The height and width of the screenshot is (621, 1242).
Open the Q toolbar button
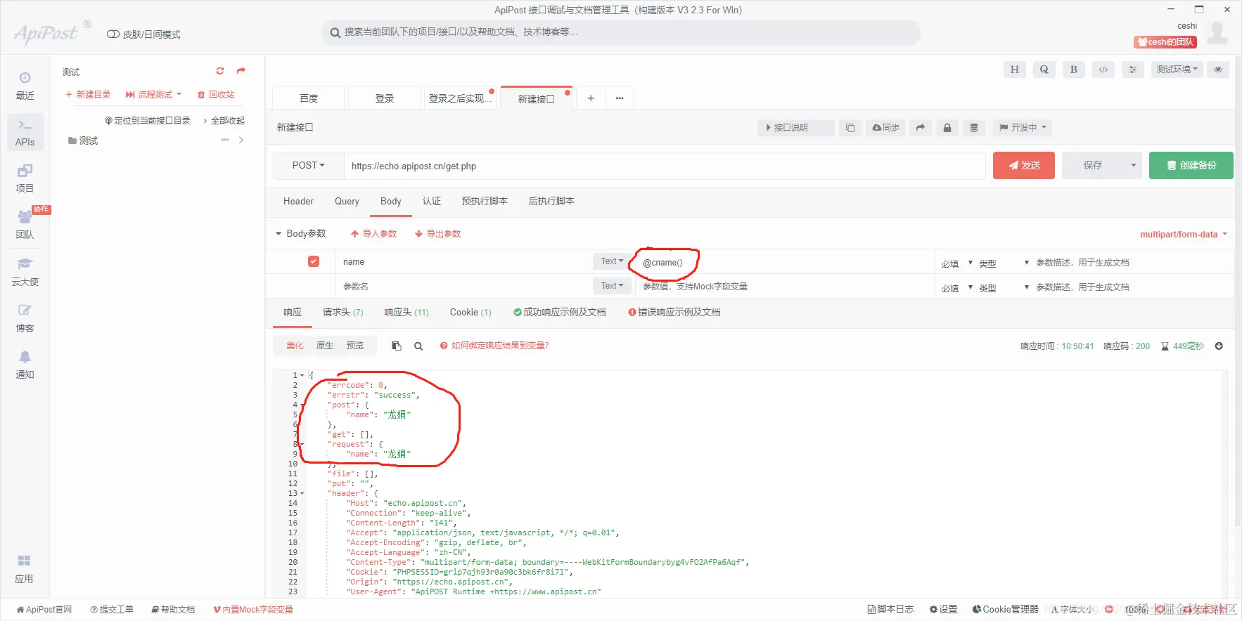(1044, 70)
